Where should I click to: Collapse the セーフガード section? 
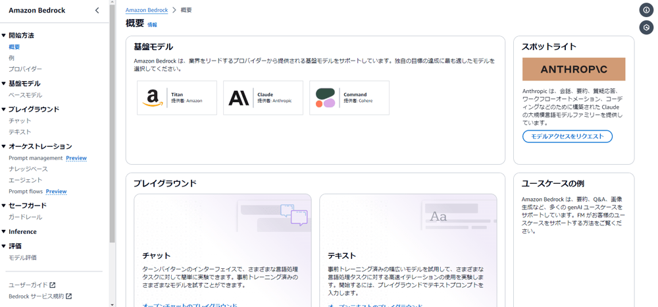click(x=4, y=206)
